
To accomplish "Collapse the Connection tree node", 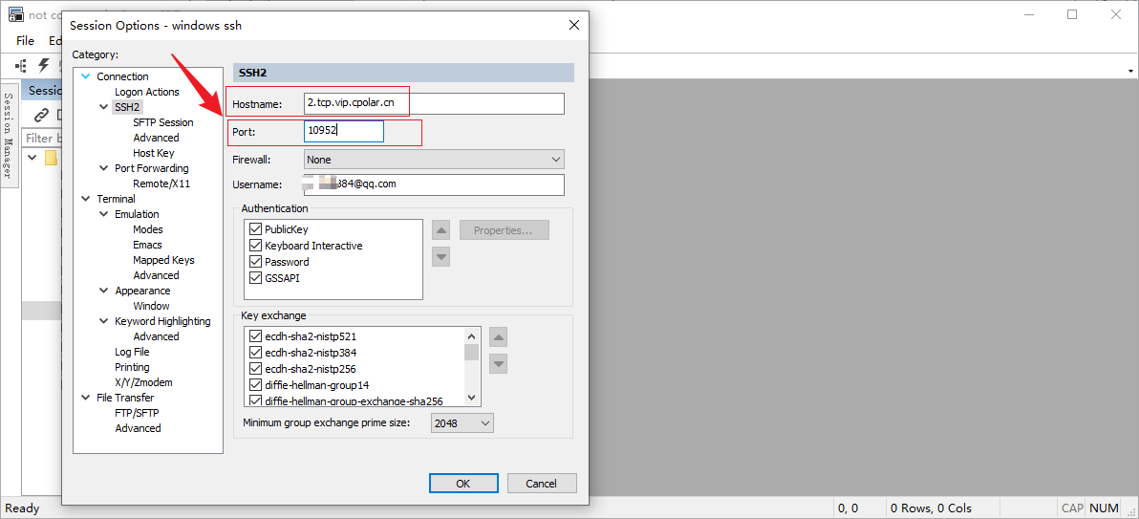I will pos(86,76).
